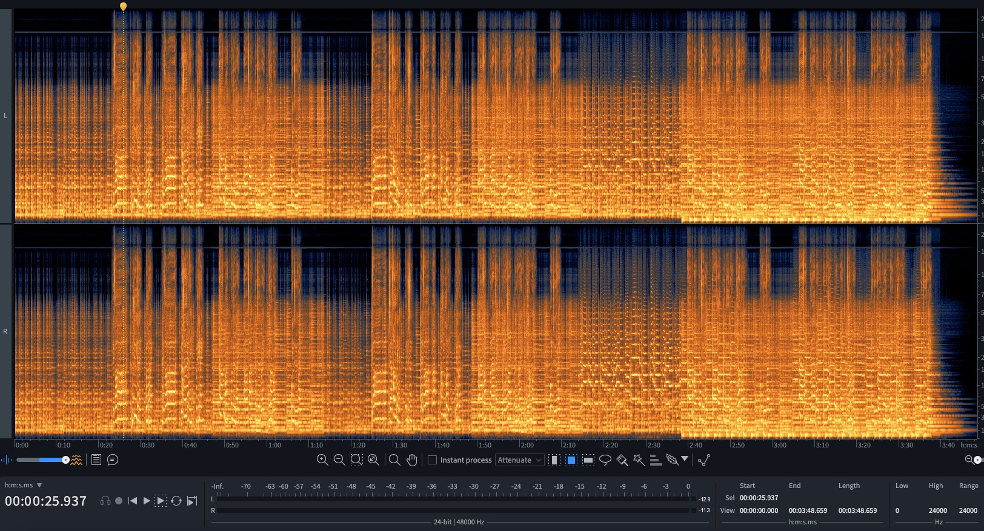Toggle headphone input monitoring

coord(105,501)
